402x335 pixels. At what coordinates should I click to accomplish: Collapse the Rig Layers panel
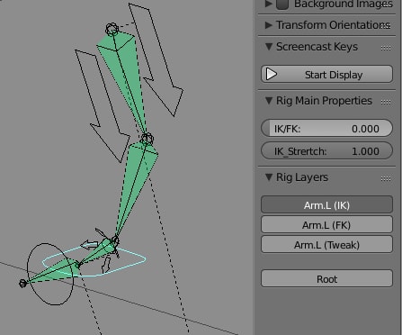tap(269, 177)
